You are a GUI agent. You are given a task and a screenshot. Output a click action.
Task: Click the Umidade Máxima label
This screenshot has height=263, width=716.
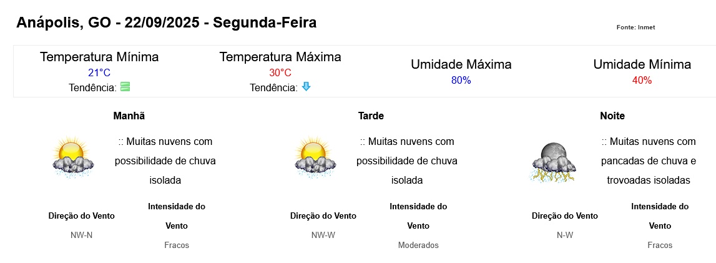[461, 64]
